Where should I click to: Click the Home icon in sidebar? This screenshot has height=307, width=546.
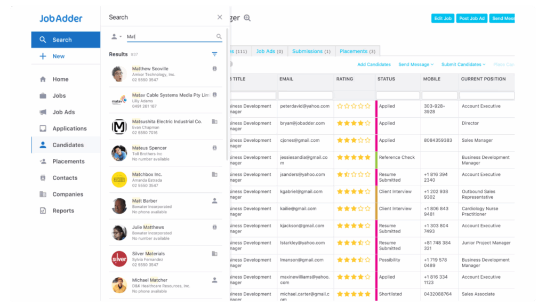point(43,79)
